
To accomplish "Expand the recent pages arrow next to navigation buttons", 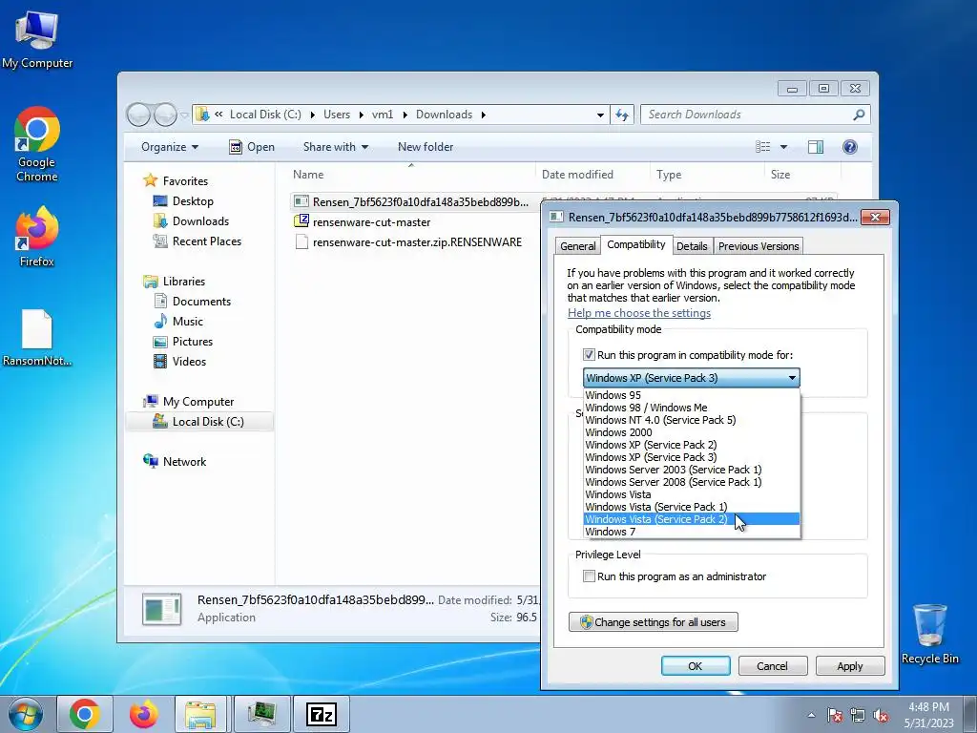I will (184, 115).
